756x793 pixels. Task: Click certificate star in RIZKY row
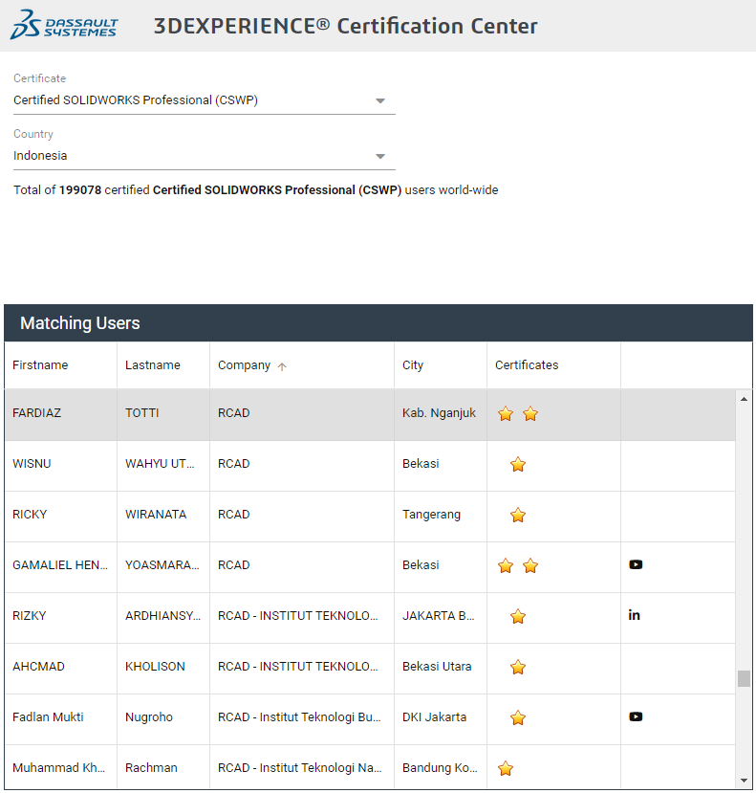pos(518,616)
